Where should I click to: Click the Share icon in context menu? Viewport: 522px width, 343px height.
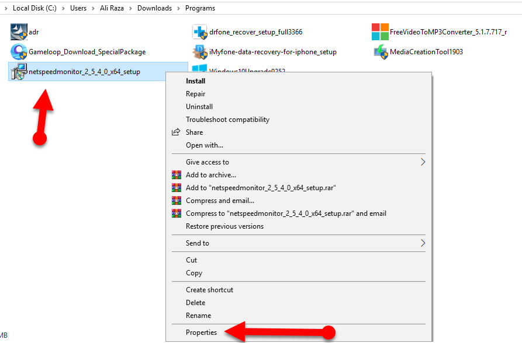click(x=176, y=132)
